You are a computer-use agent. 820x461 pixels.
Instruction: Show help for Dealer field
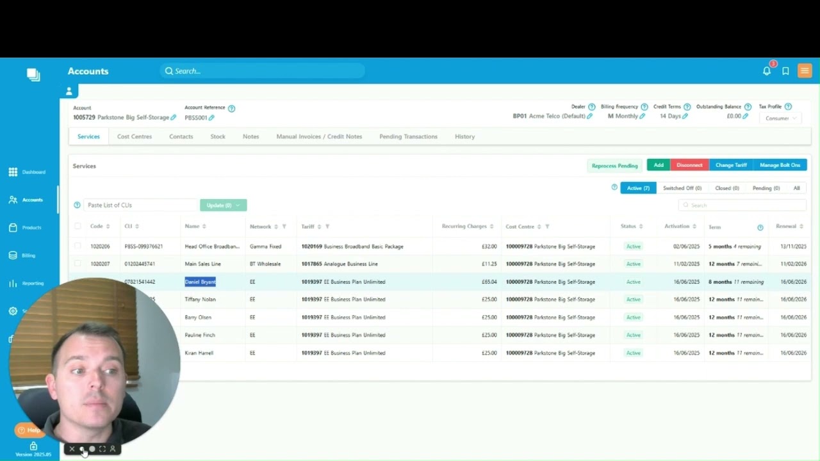pyautogui.click(x=592, y=107)
